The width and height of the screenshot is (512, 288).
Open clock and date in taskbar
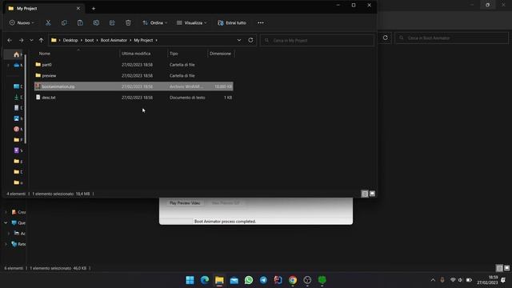[487, 280]
